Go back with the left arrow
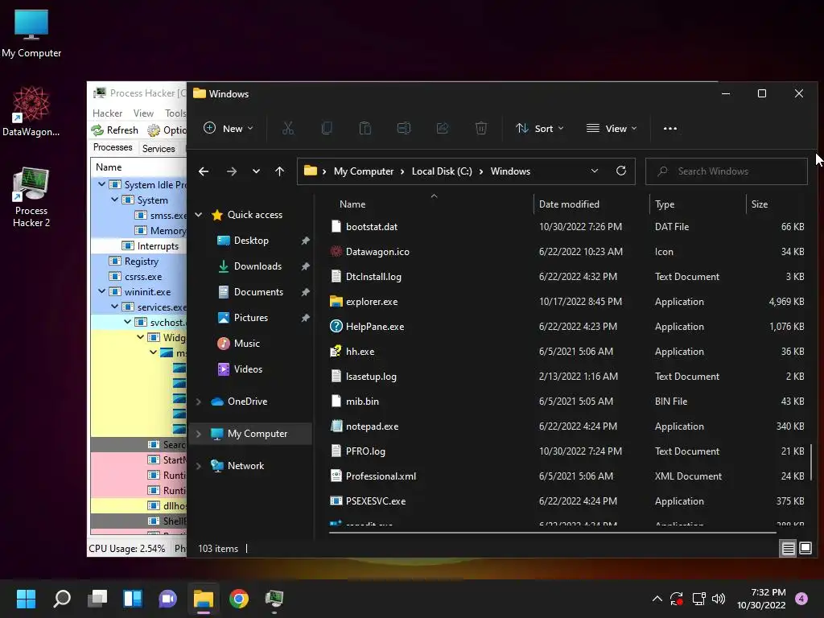This screenshot has height=618, width=824. click(204, 171)
